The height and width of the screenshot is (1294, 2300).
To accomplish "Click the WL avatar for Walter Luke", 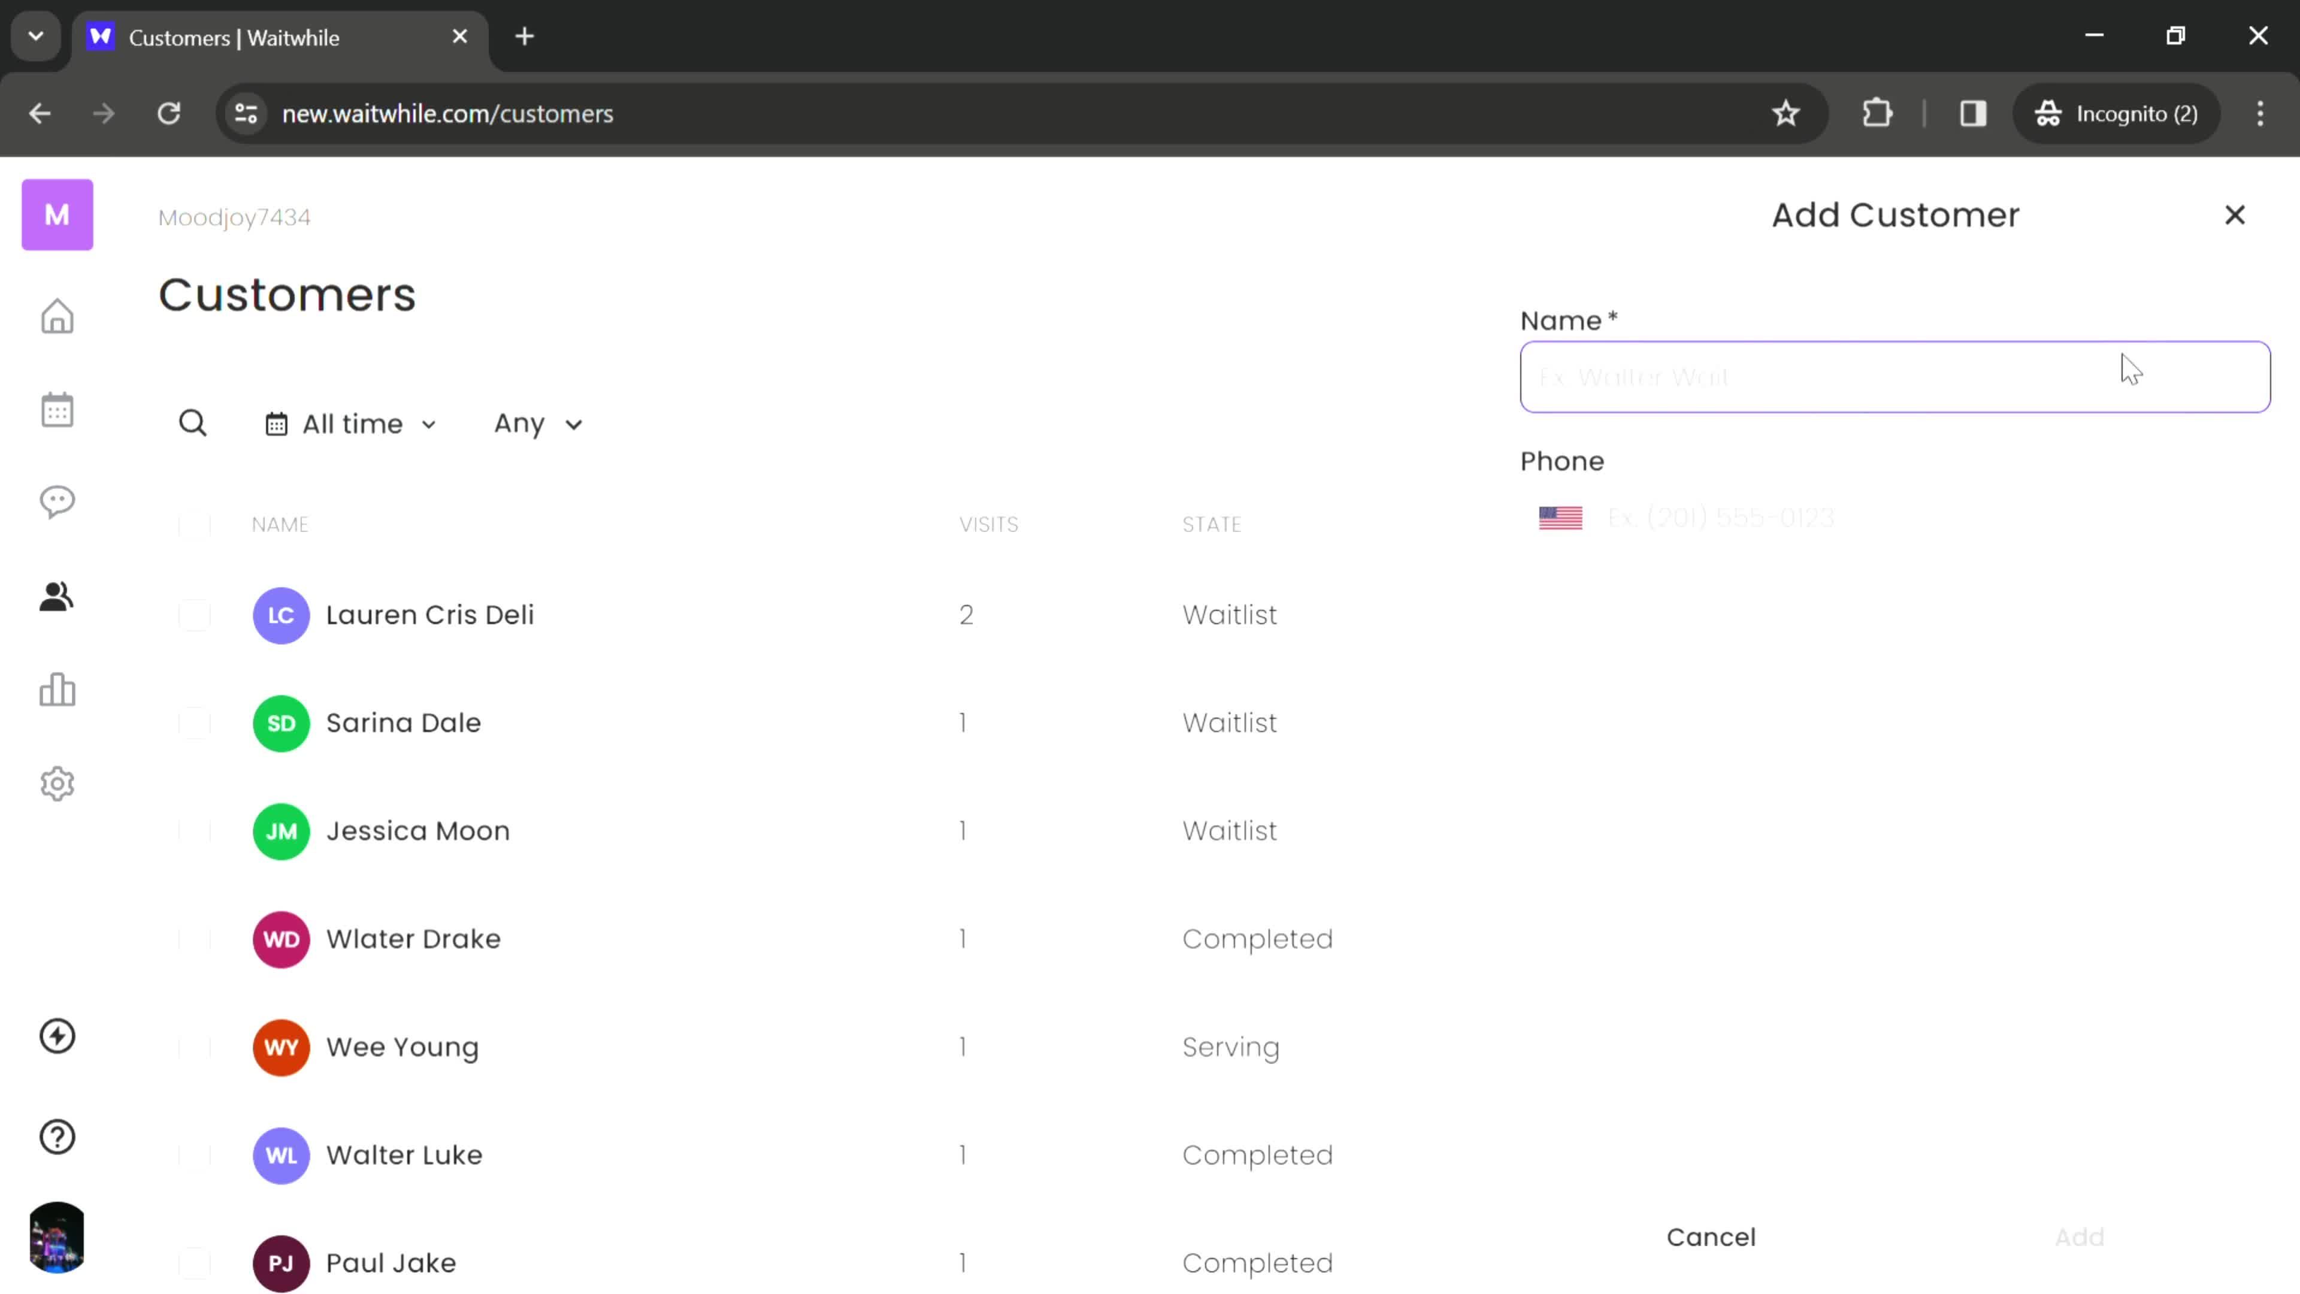I will (282, 1156).
